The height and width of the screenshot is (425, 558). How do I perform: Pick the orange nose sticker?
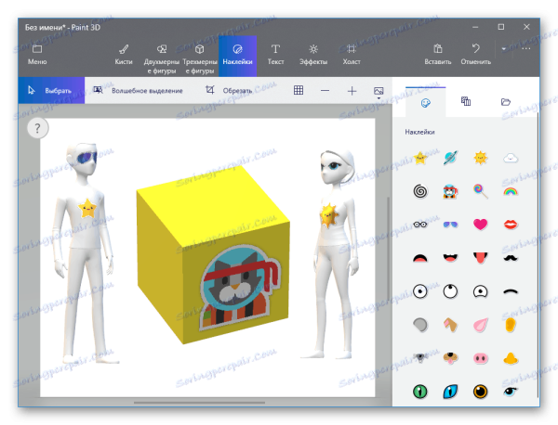(x=511, y=358)
